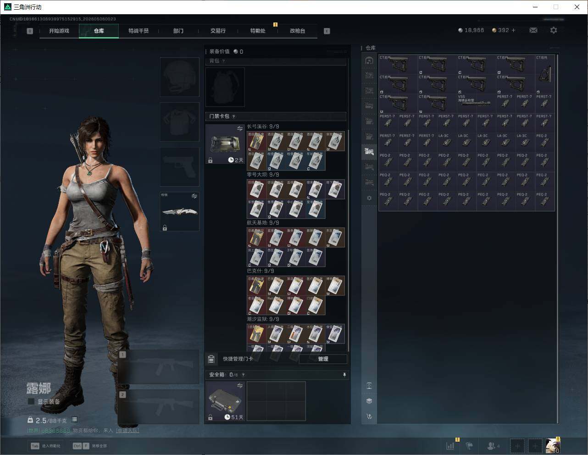The width and height of the screenshot is (588, 455).
Task: Open help for 门禁卡包
Action: coord(234,117)
